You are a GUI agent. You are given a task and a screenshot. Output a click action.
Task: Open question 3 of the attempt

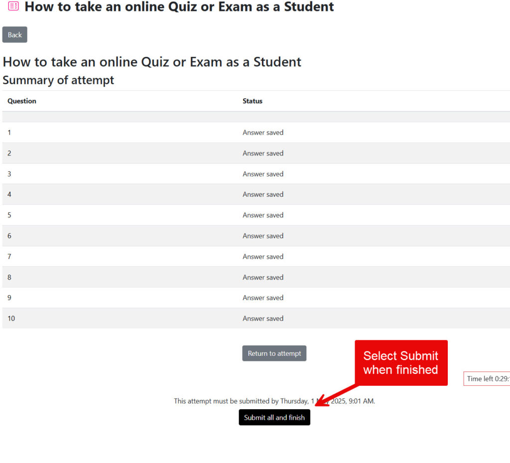[x=9, y=173]
